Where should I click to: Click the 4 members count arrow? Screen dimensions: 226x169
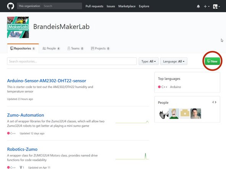(214, 102)
